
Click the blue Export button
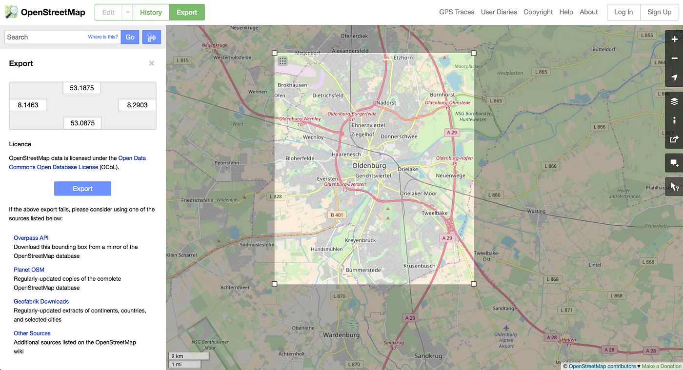point(82,189)
